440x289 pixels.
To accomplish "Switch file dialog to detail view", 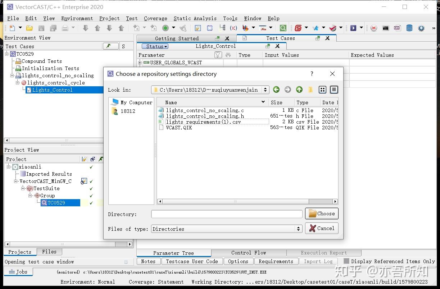I will pyautogui.click(x=334, y=90).
